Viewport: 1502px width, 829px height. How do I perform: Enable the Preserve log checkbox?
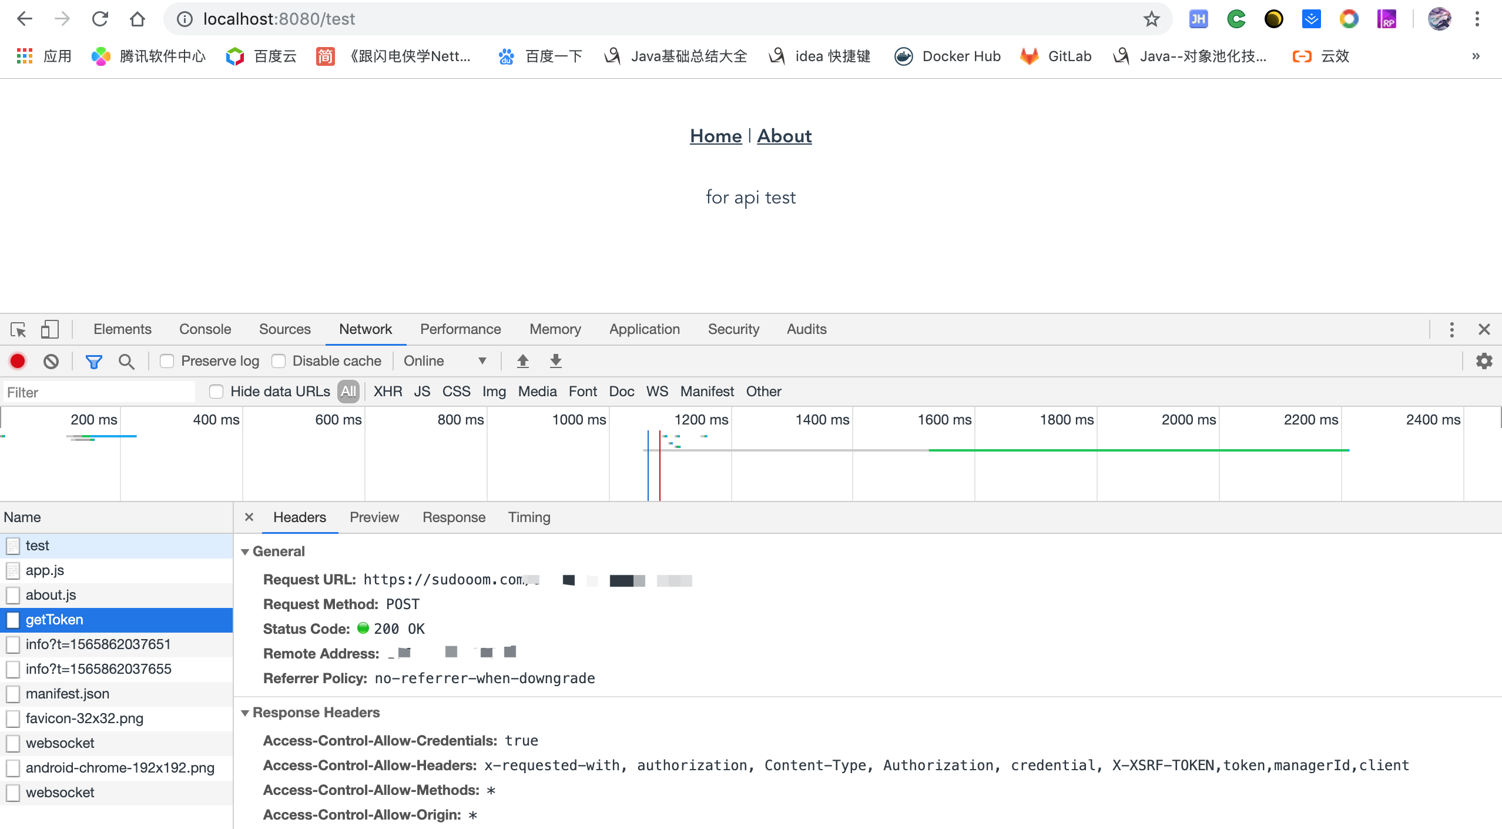point(167,361)
